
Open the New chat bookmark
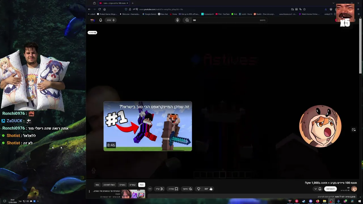click(163, 14)
